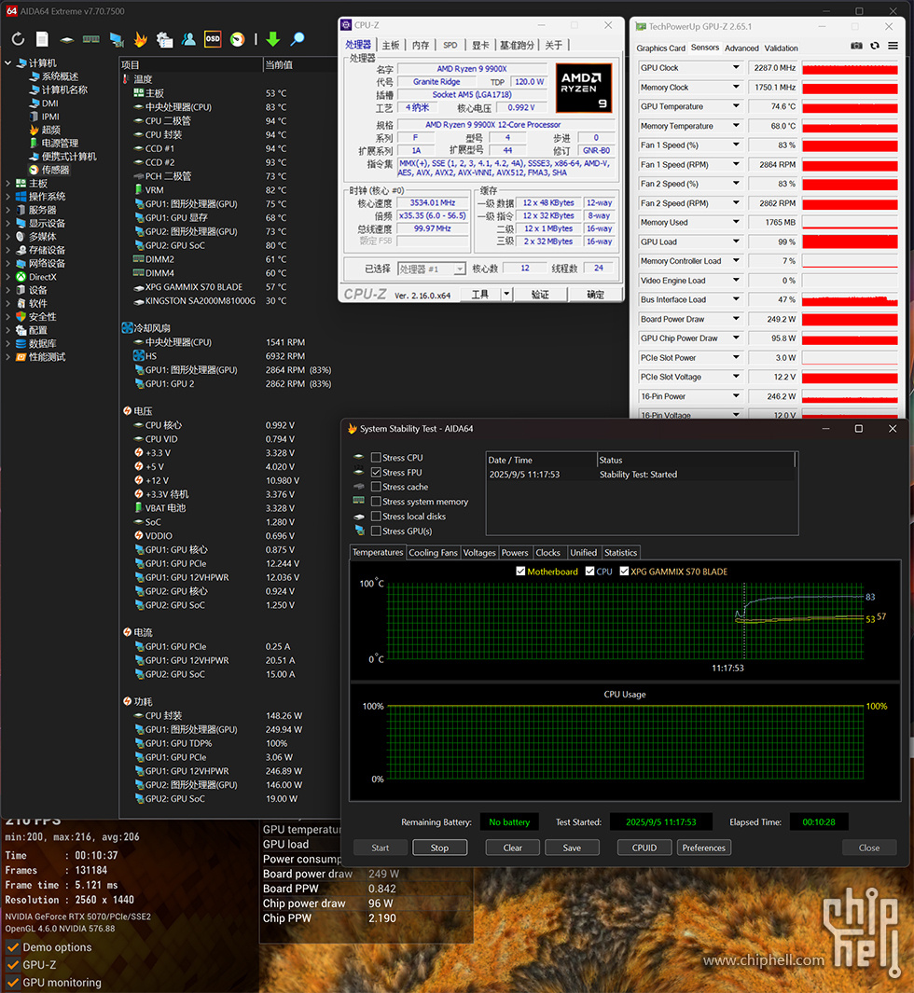Screen dimensions: 914x993
Task: Open the 显卡 tab in CPU-Z
Action: point(480,45)
